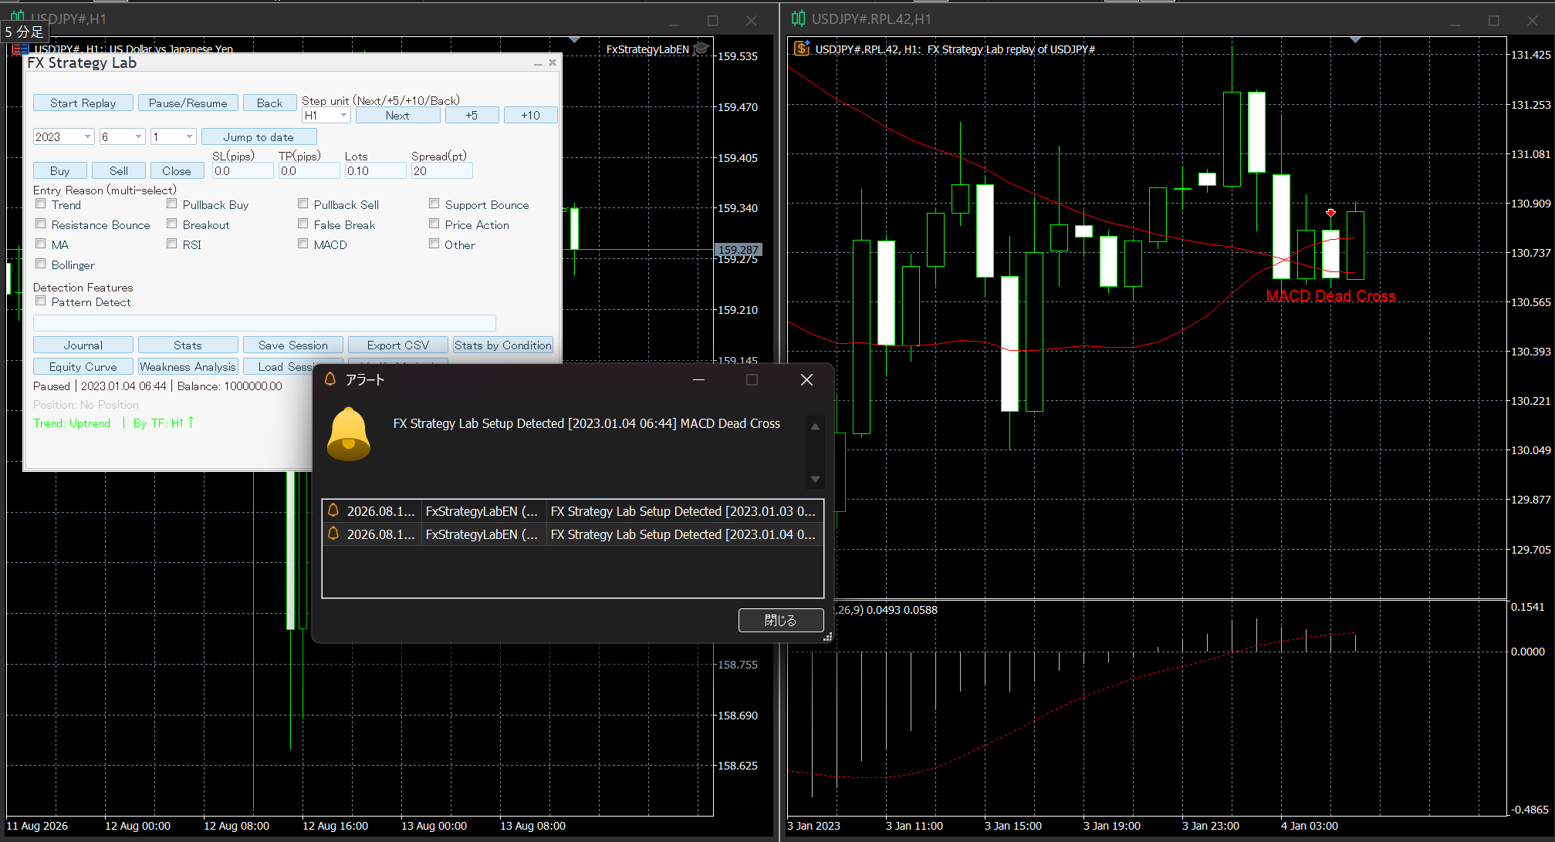Image resolution: width=1555 pixels, height=842 pixels.
Task: Open Weakness Analysis
Action: 188,367
